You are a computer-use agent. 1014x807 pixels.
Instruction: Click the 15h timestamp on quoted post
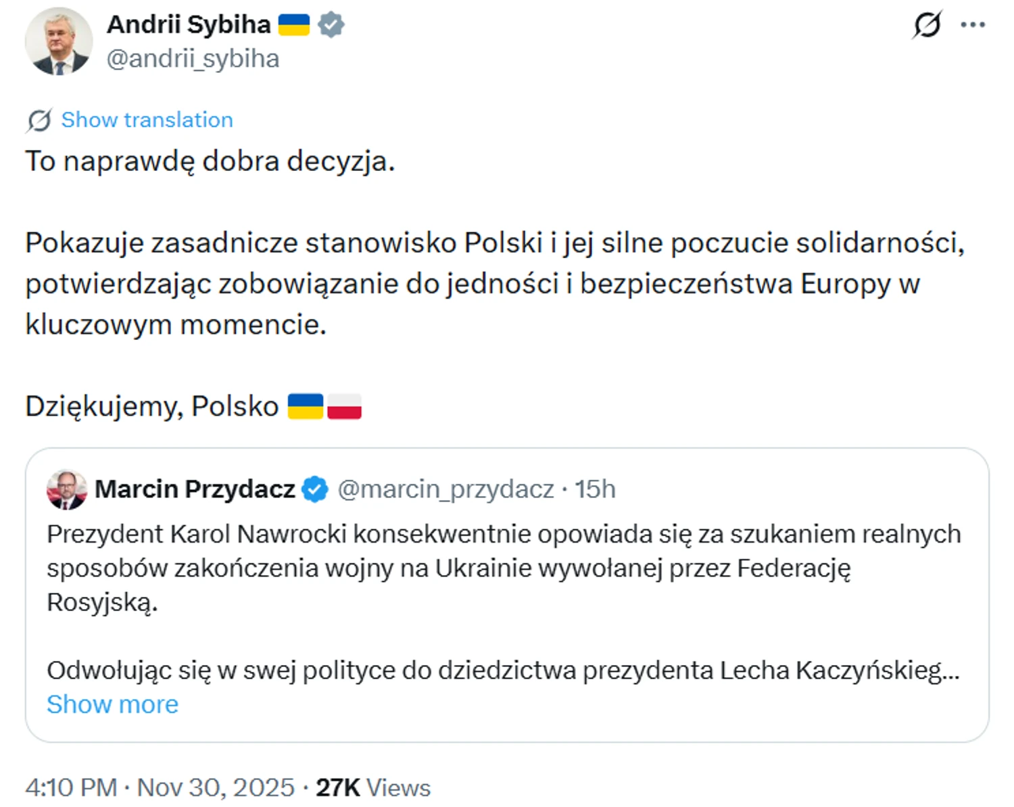click(595, 489)
